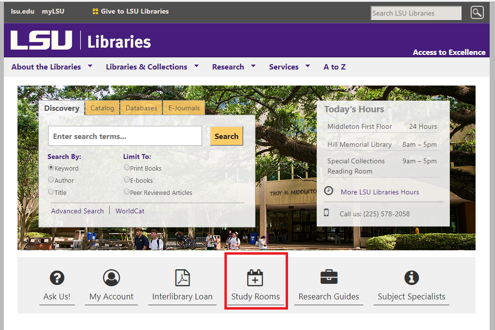
Task: Click the Today's Hours heading
Action: click(x=354, y=109)
